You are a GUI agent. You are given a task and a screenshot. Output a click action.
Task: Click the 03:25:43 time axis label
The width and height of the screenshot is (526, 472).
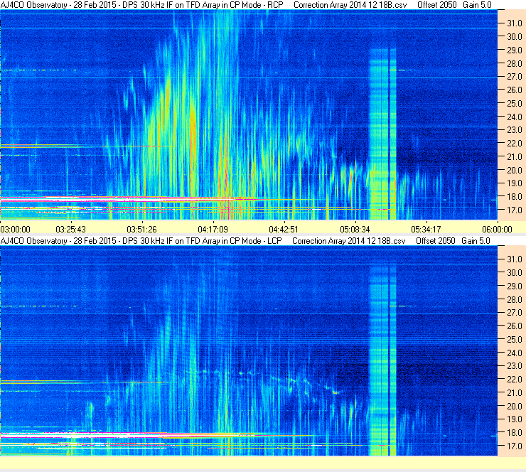click(71, 230)
